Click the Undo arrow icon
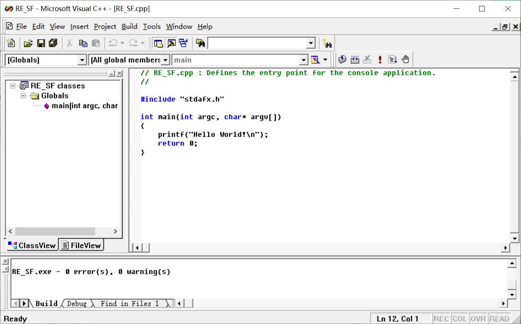521x324 pixels. (113, 43)
